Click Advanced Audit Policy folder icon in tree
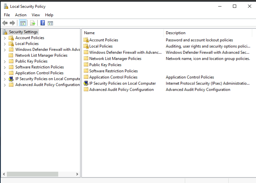 click(x=11, y=85)
